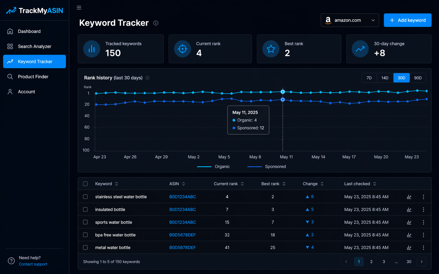Click the TrackMyASIN logo
This screenshot has height=274, width=439.
click(x=35, y=10)
